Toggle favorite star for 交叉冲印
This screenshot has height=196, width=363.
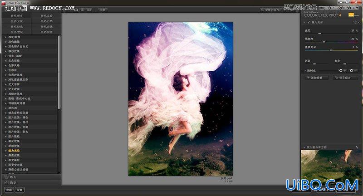click(5, 89)
